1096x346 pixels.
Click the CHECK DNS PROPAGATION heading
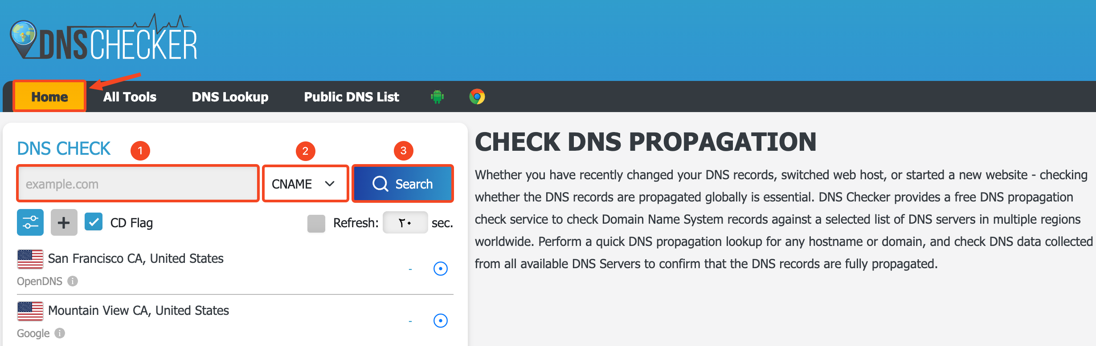coord(646,142)
